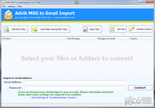Click the key icon for Activate License
The width and height of the screenshot is (155, 108).
(132, 29)
